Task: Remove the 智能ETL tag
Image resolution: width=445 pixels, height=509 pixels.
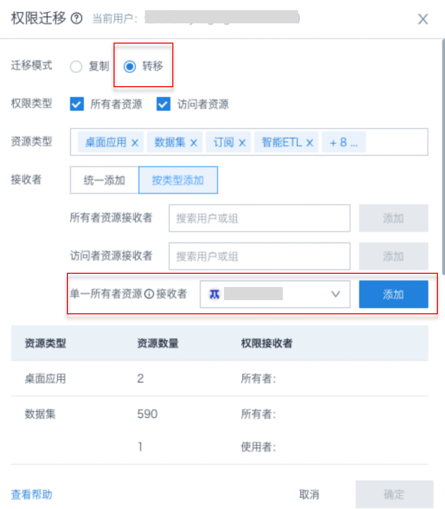Action: click(310, 142)
